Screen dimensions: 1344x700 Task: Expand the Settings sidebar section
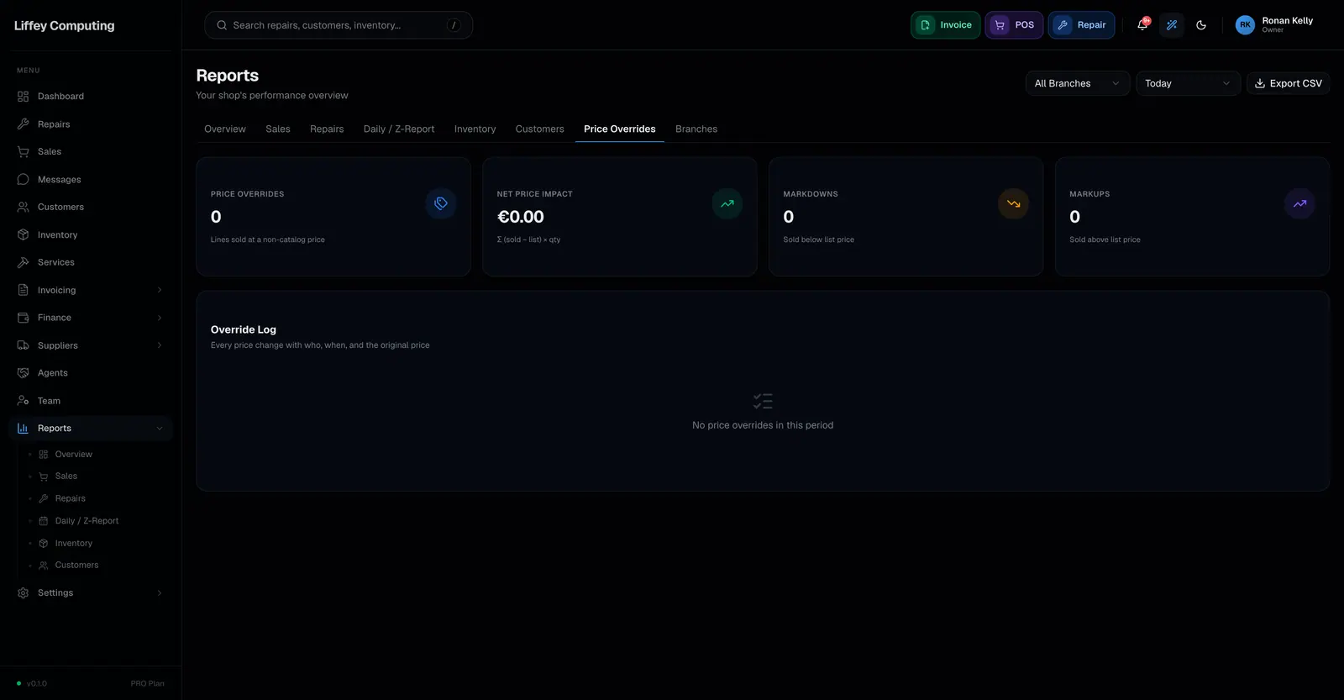(91, 593)
